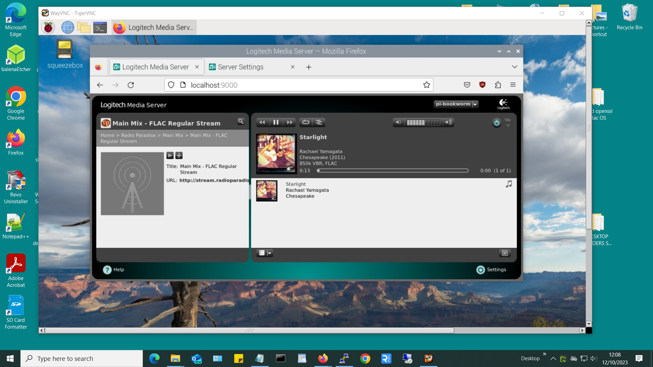The width and height of the screenshot is (653, 367).
Task: Toggle the player power button
Action: click(496, 123)
